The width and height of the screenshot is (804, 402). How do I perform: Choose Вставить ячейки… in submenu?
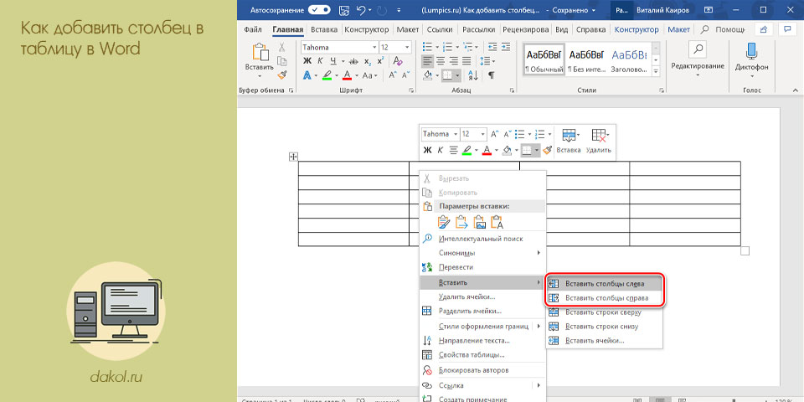point(605,341)
